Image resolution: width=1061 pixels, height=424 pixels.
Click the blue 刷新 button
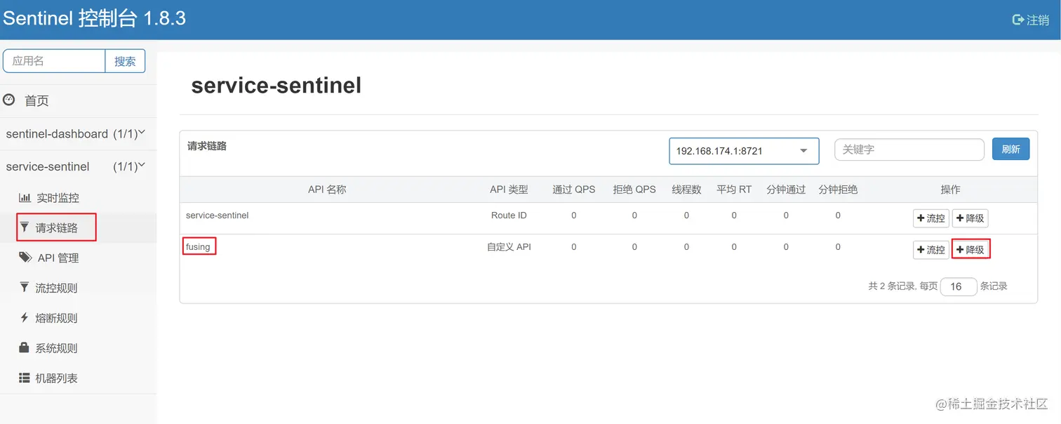[1010, 149]
